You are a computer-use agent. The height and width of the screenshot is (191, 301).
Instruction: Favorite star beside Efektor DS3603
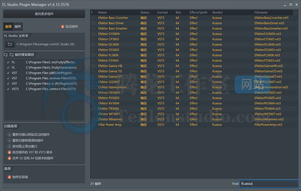(93, 50)
